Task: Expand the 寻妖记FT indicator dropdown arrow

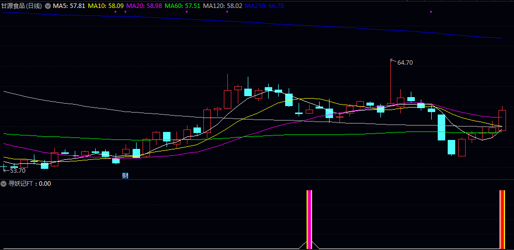Action: tap(3, 184)
